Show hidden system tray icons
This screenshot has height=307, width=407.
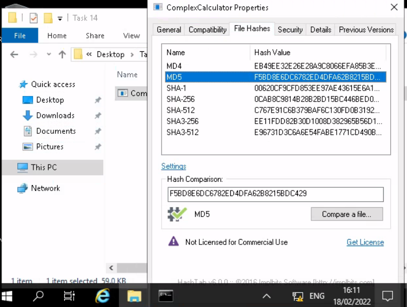pos(266,296)
